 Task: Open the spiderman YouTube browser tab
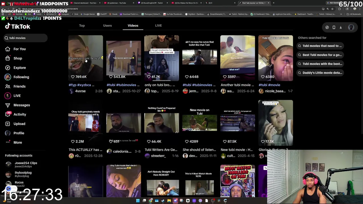click(x=119, y=3)
